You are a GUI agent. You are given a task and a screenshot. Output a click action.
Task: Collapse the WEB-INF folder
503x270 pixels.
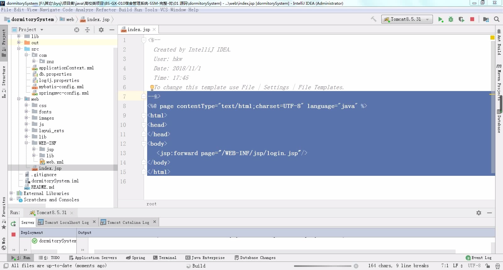pos(27,143)
